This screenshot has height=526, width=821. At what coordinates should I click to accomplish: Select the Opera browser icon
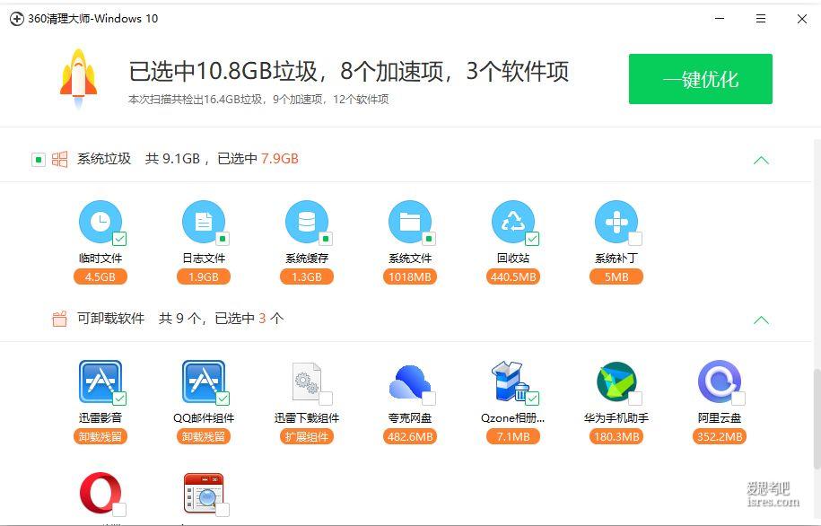click(x=100, y=493)
